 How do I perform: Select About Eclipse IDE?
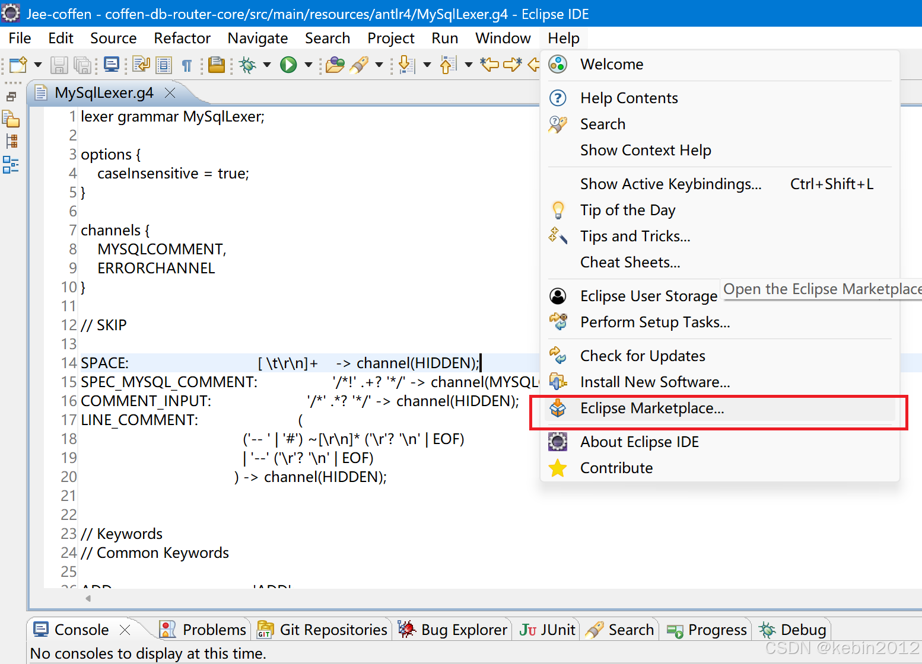[720, 442]
